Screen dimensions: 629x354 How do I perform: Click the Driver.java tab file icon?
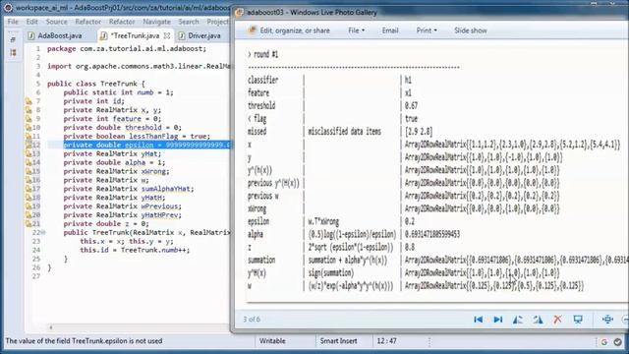(x=182, y=35)
